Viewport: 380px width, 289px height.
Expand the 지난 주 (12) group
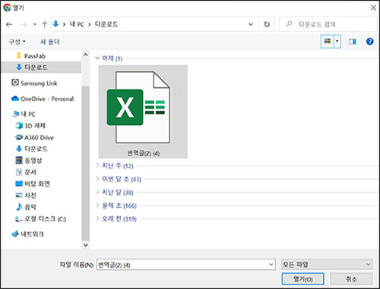pyautogui.click(x=97, y=165)
